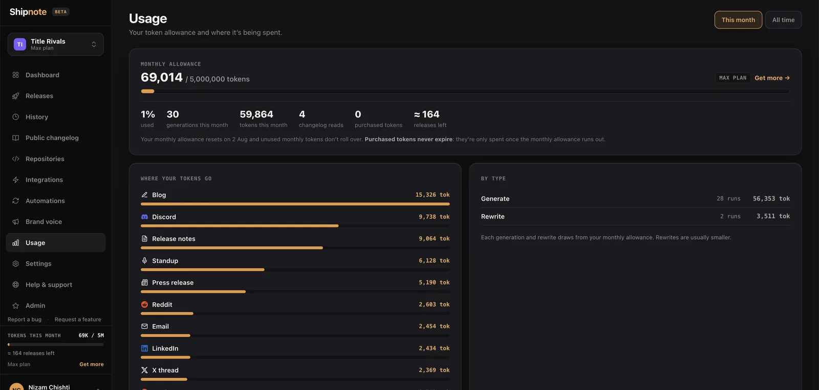
Task: Click the Reddit logo icon
Action: pos(144,305)
